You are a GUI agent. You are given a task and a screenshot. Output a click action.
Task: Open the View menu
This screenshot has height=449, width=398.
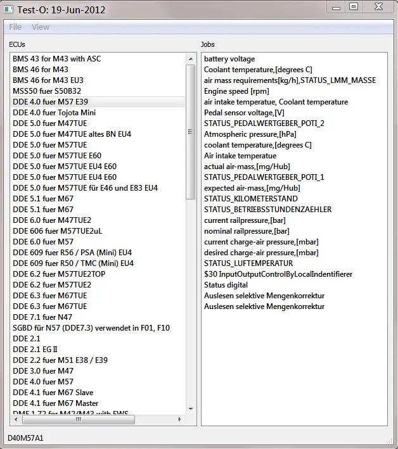pos(41,27)
